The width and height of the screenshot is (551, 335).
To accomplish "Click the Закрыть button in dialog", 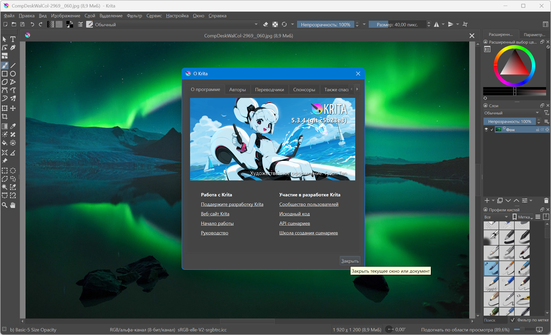I will point(350,261).
